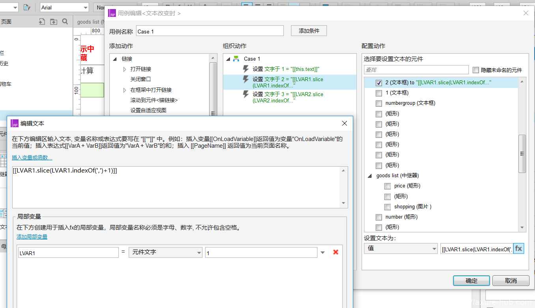Image resolution: width=535 pixels, height=308 pixels.
Task: Click the LVAR1 variable name field
Action: [x=68, y=252]
